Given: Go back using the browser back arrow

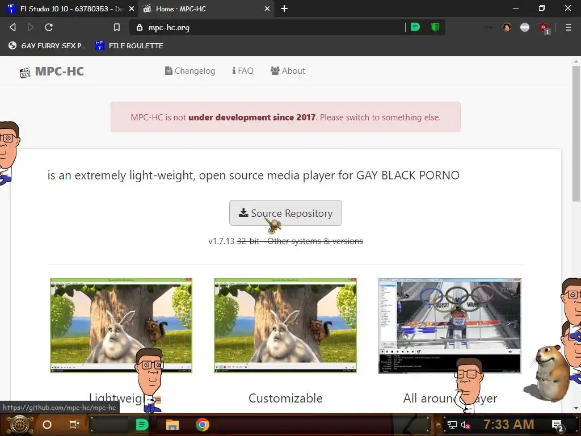Looking at the screenshot, I should click(x=12, y=27).
